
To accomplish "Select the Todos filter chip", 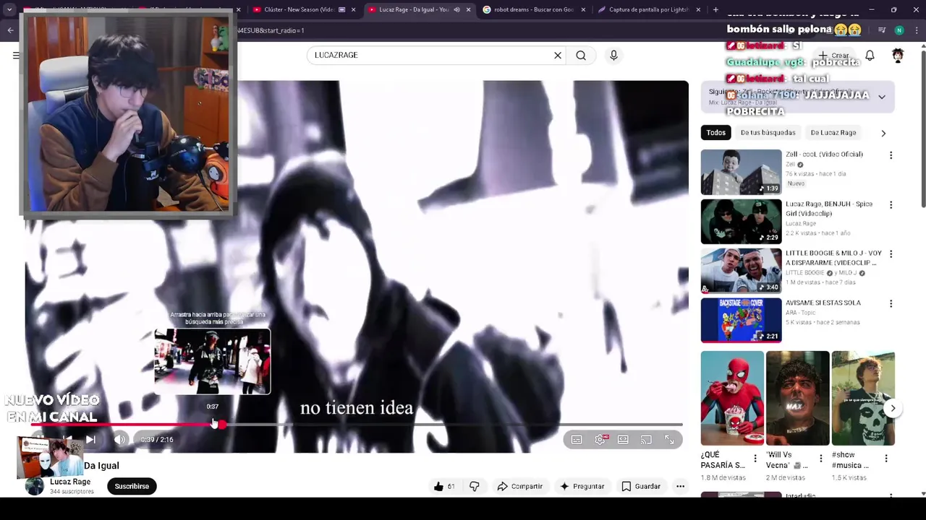I will (715, 132).
